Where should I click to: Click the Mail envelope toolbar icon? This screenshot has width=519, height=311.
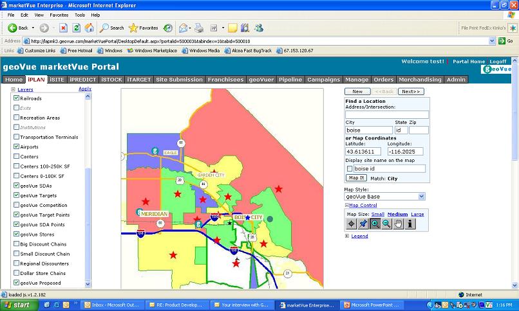pyautogui.click(x=183, y=28)
